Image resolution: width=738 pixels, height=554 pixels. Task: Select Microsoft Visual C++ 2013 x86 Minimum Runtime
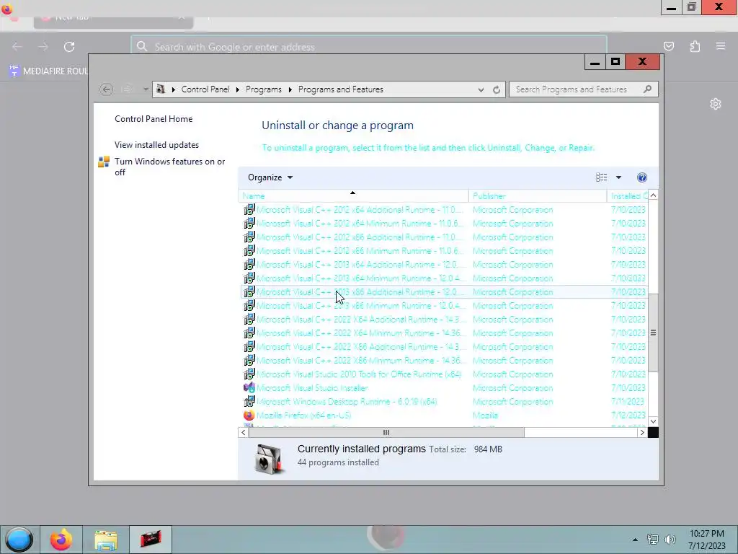444,306
